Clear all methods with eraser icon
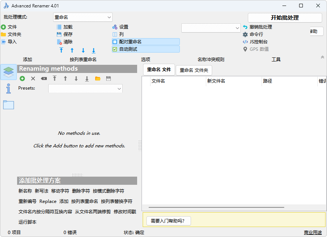Screen dimensions: 327x237 click(44, 79)
